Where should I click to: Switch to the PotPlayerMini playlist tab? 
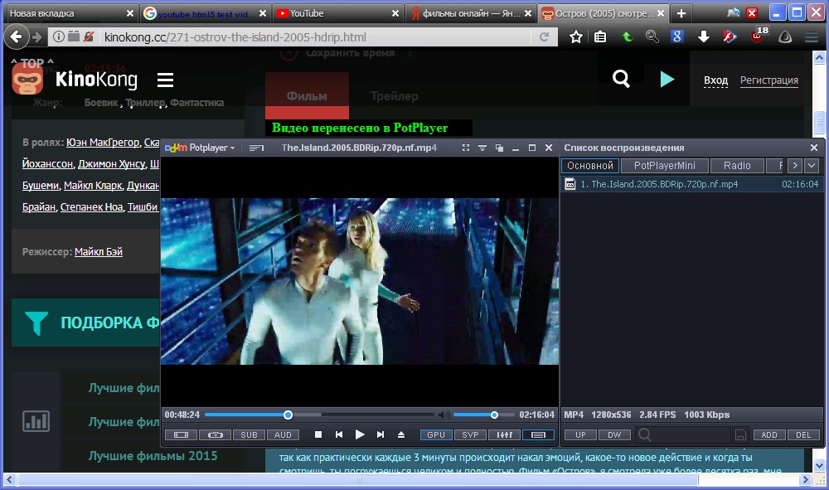(664, 166)
